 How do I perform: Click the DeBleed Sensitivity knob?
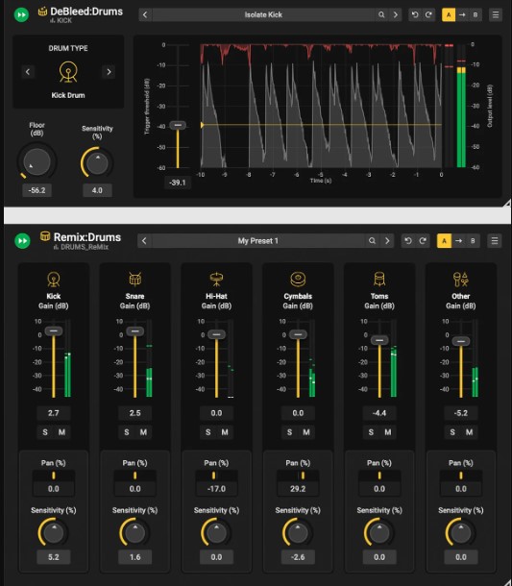(x=97, y=162)
